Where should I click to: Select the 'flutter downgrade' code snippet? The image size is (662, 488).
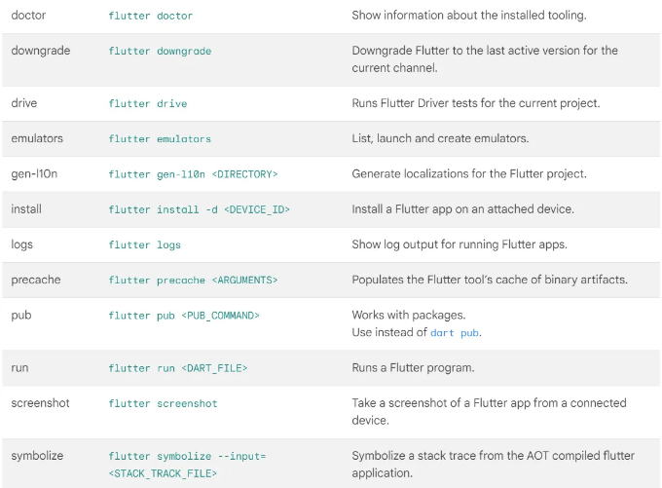click(160, 51)
